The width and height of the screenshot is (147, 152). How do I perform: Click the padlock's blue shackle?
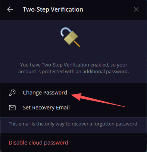tap(65, 32)
